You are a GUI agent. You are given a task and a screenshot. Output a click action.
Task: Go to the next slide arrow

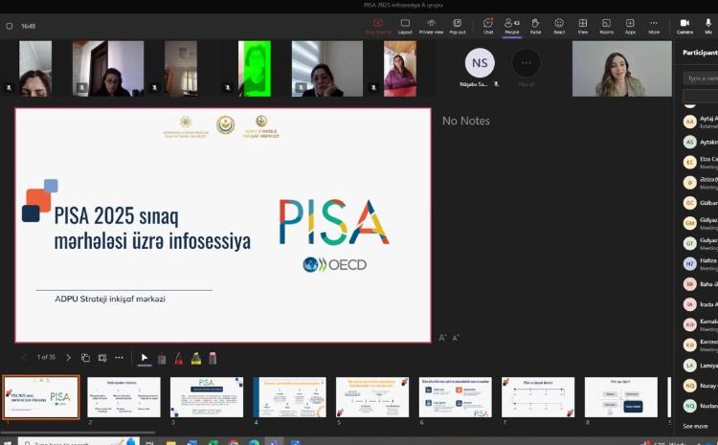(68, 357)
